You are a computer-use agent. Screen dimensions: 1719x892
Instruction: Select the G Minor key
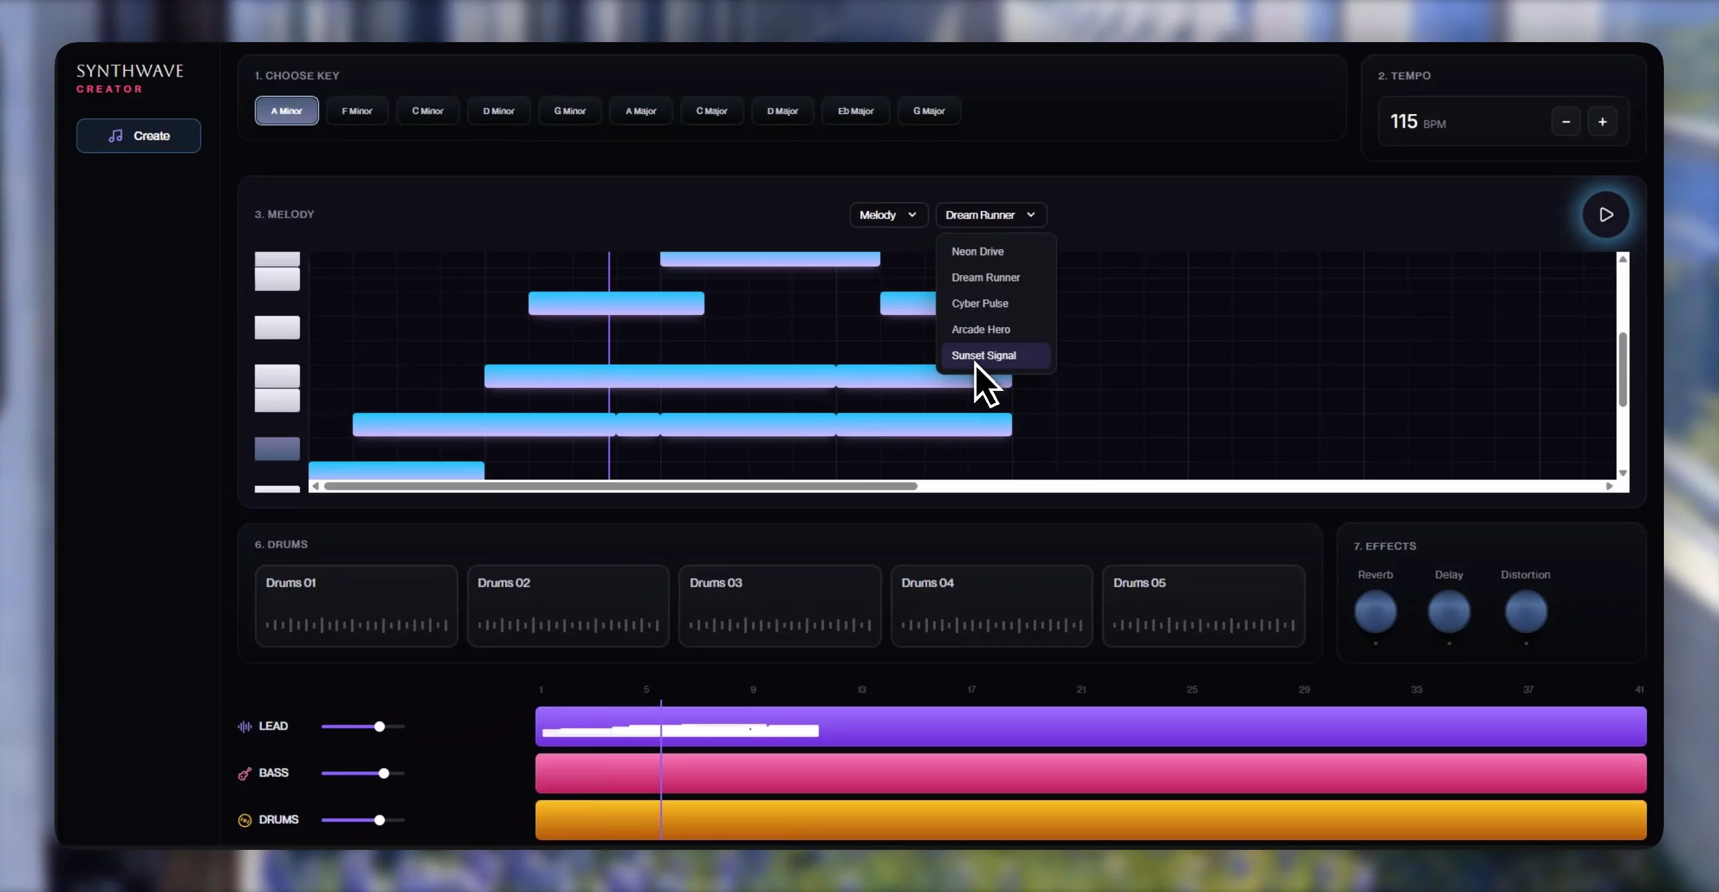570,111
